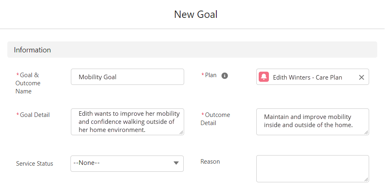This screenshot has width=385, height=188.
Task: Click the Service Status label
Action: point(35,164)
